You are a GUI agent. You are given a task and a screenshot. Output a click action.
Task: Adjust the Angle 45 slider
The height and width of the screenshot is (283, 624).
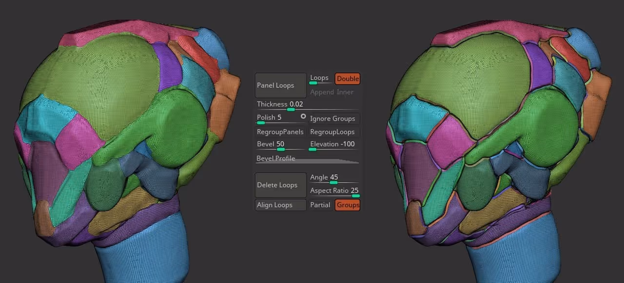[x=334, y=178]
